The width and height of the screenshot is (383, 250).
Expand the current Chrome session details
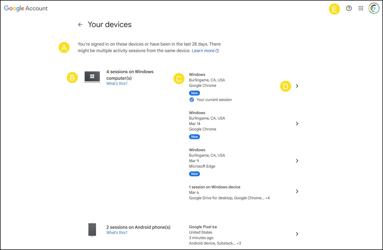[x=297, y=86]
